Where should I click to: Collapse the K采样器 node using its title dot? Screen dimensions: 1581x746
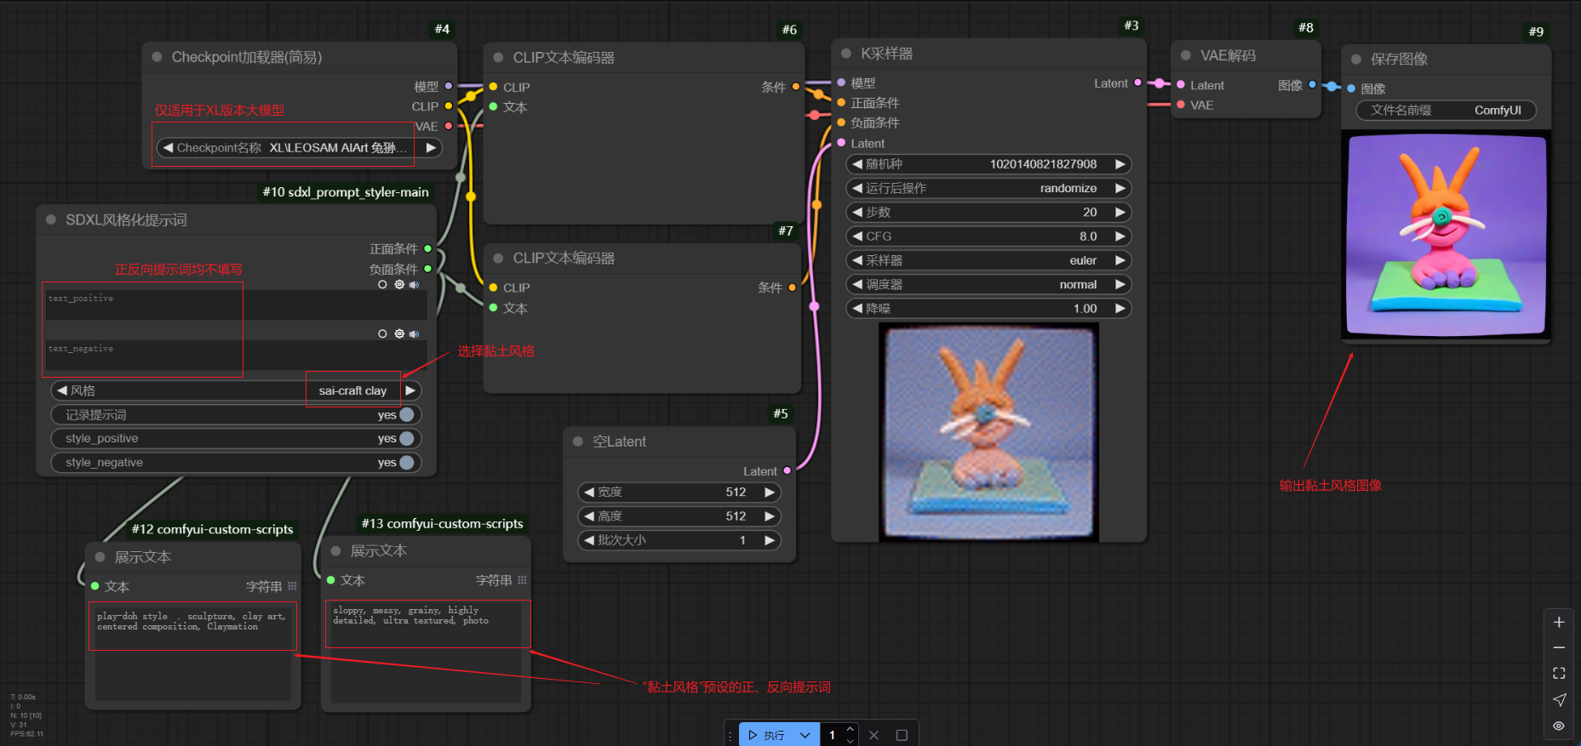pyautogui.click(x=846, y=54)
